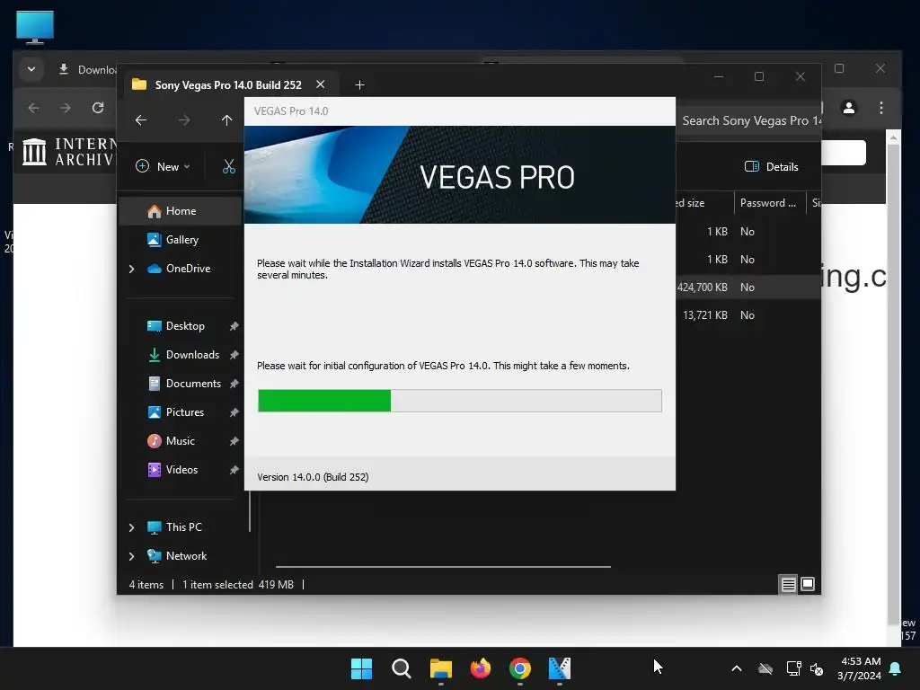The image size is (920, 690).
Task: Select Network in the navigation pane
Action: [x=186, y=556]
